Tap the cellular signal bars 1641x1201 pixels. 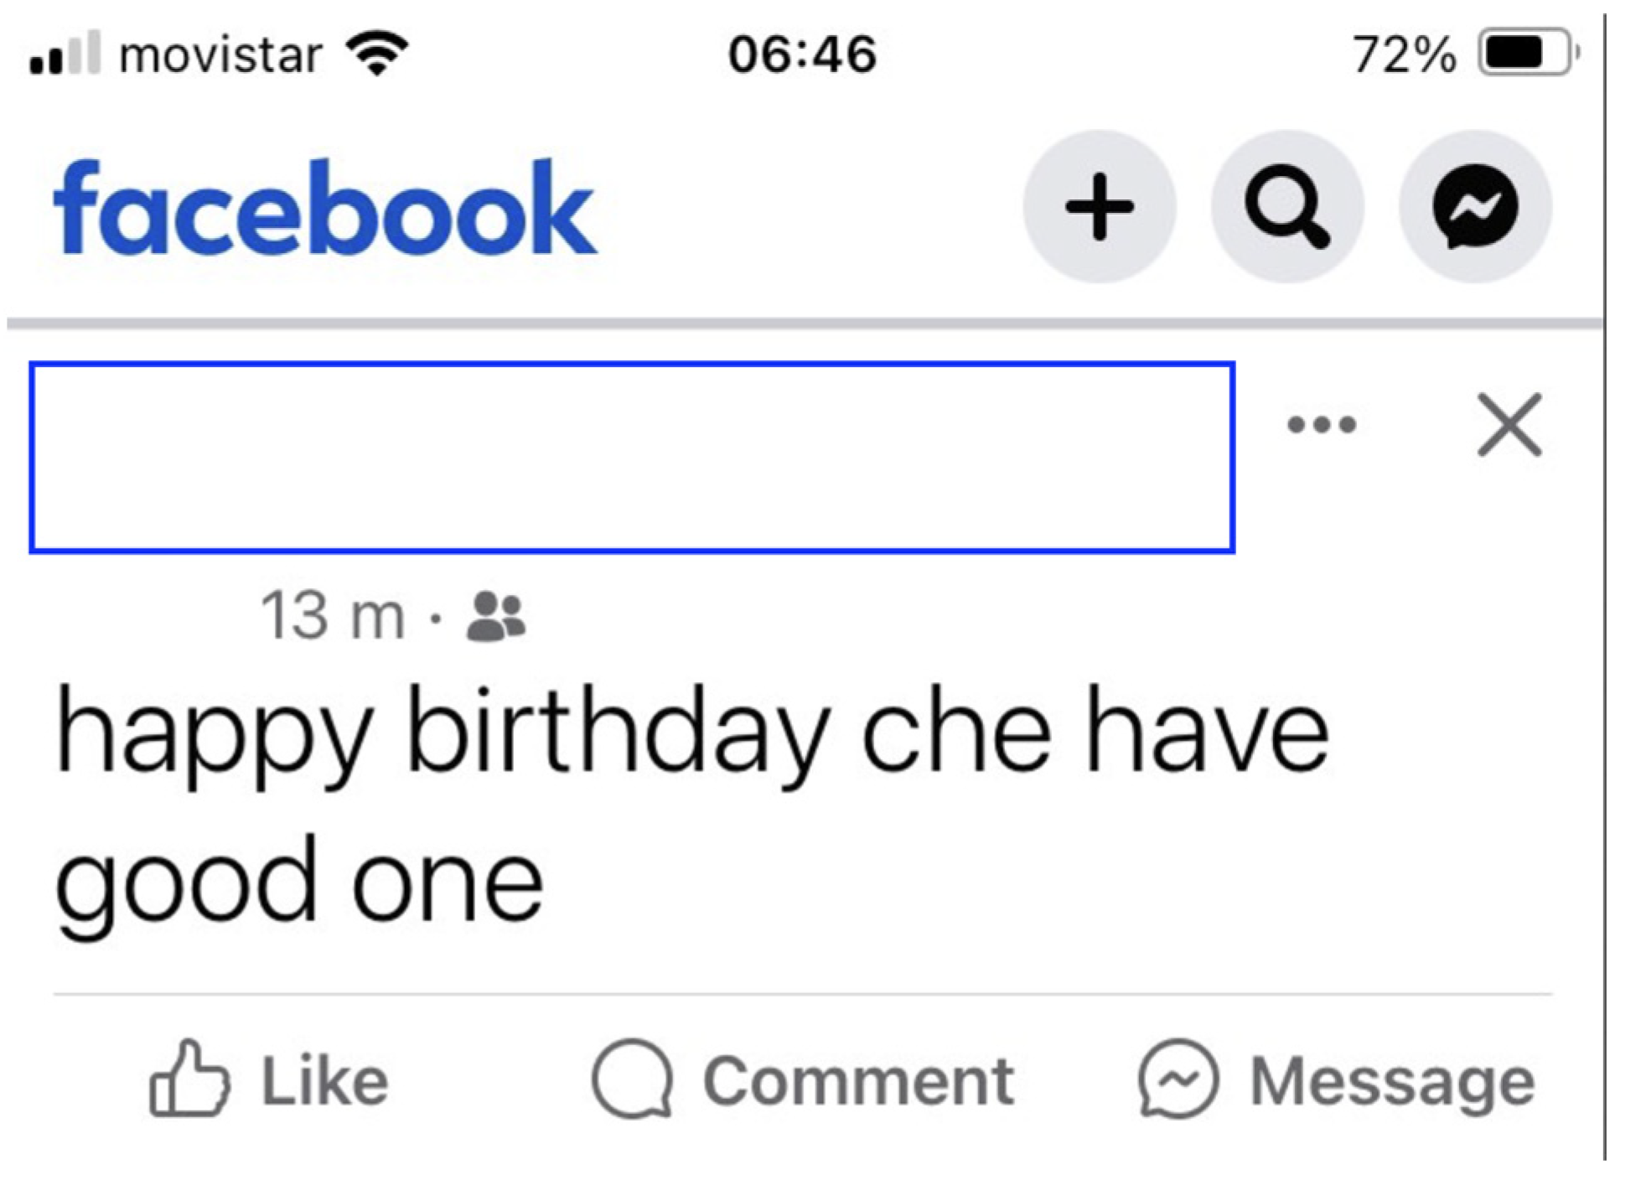coord(65,54)
